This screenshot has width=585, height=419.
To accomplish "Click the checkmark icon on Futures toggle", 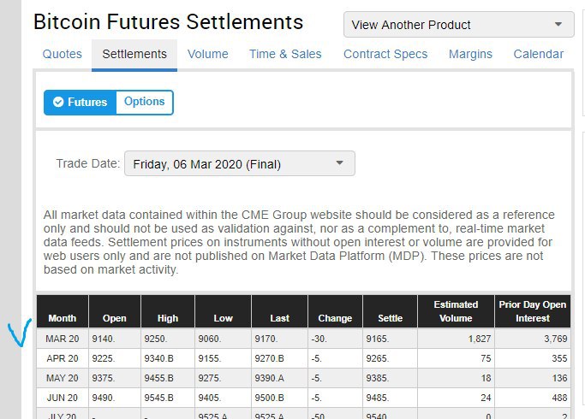I will pos(58,103).
